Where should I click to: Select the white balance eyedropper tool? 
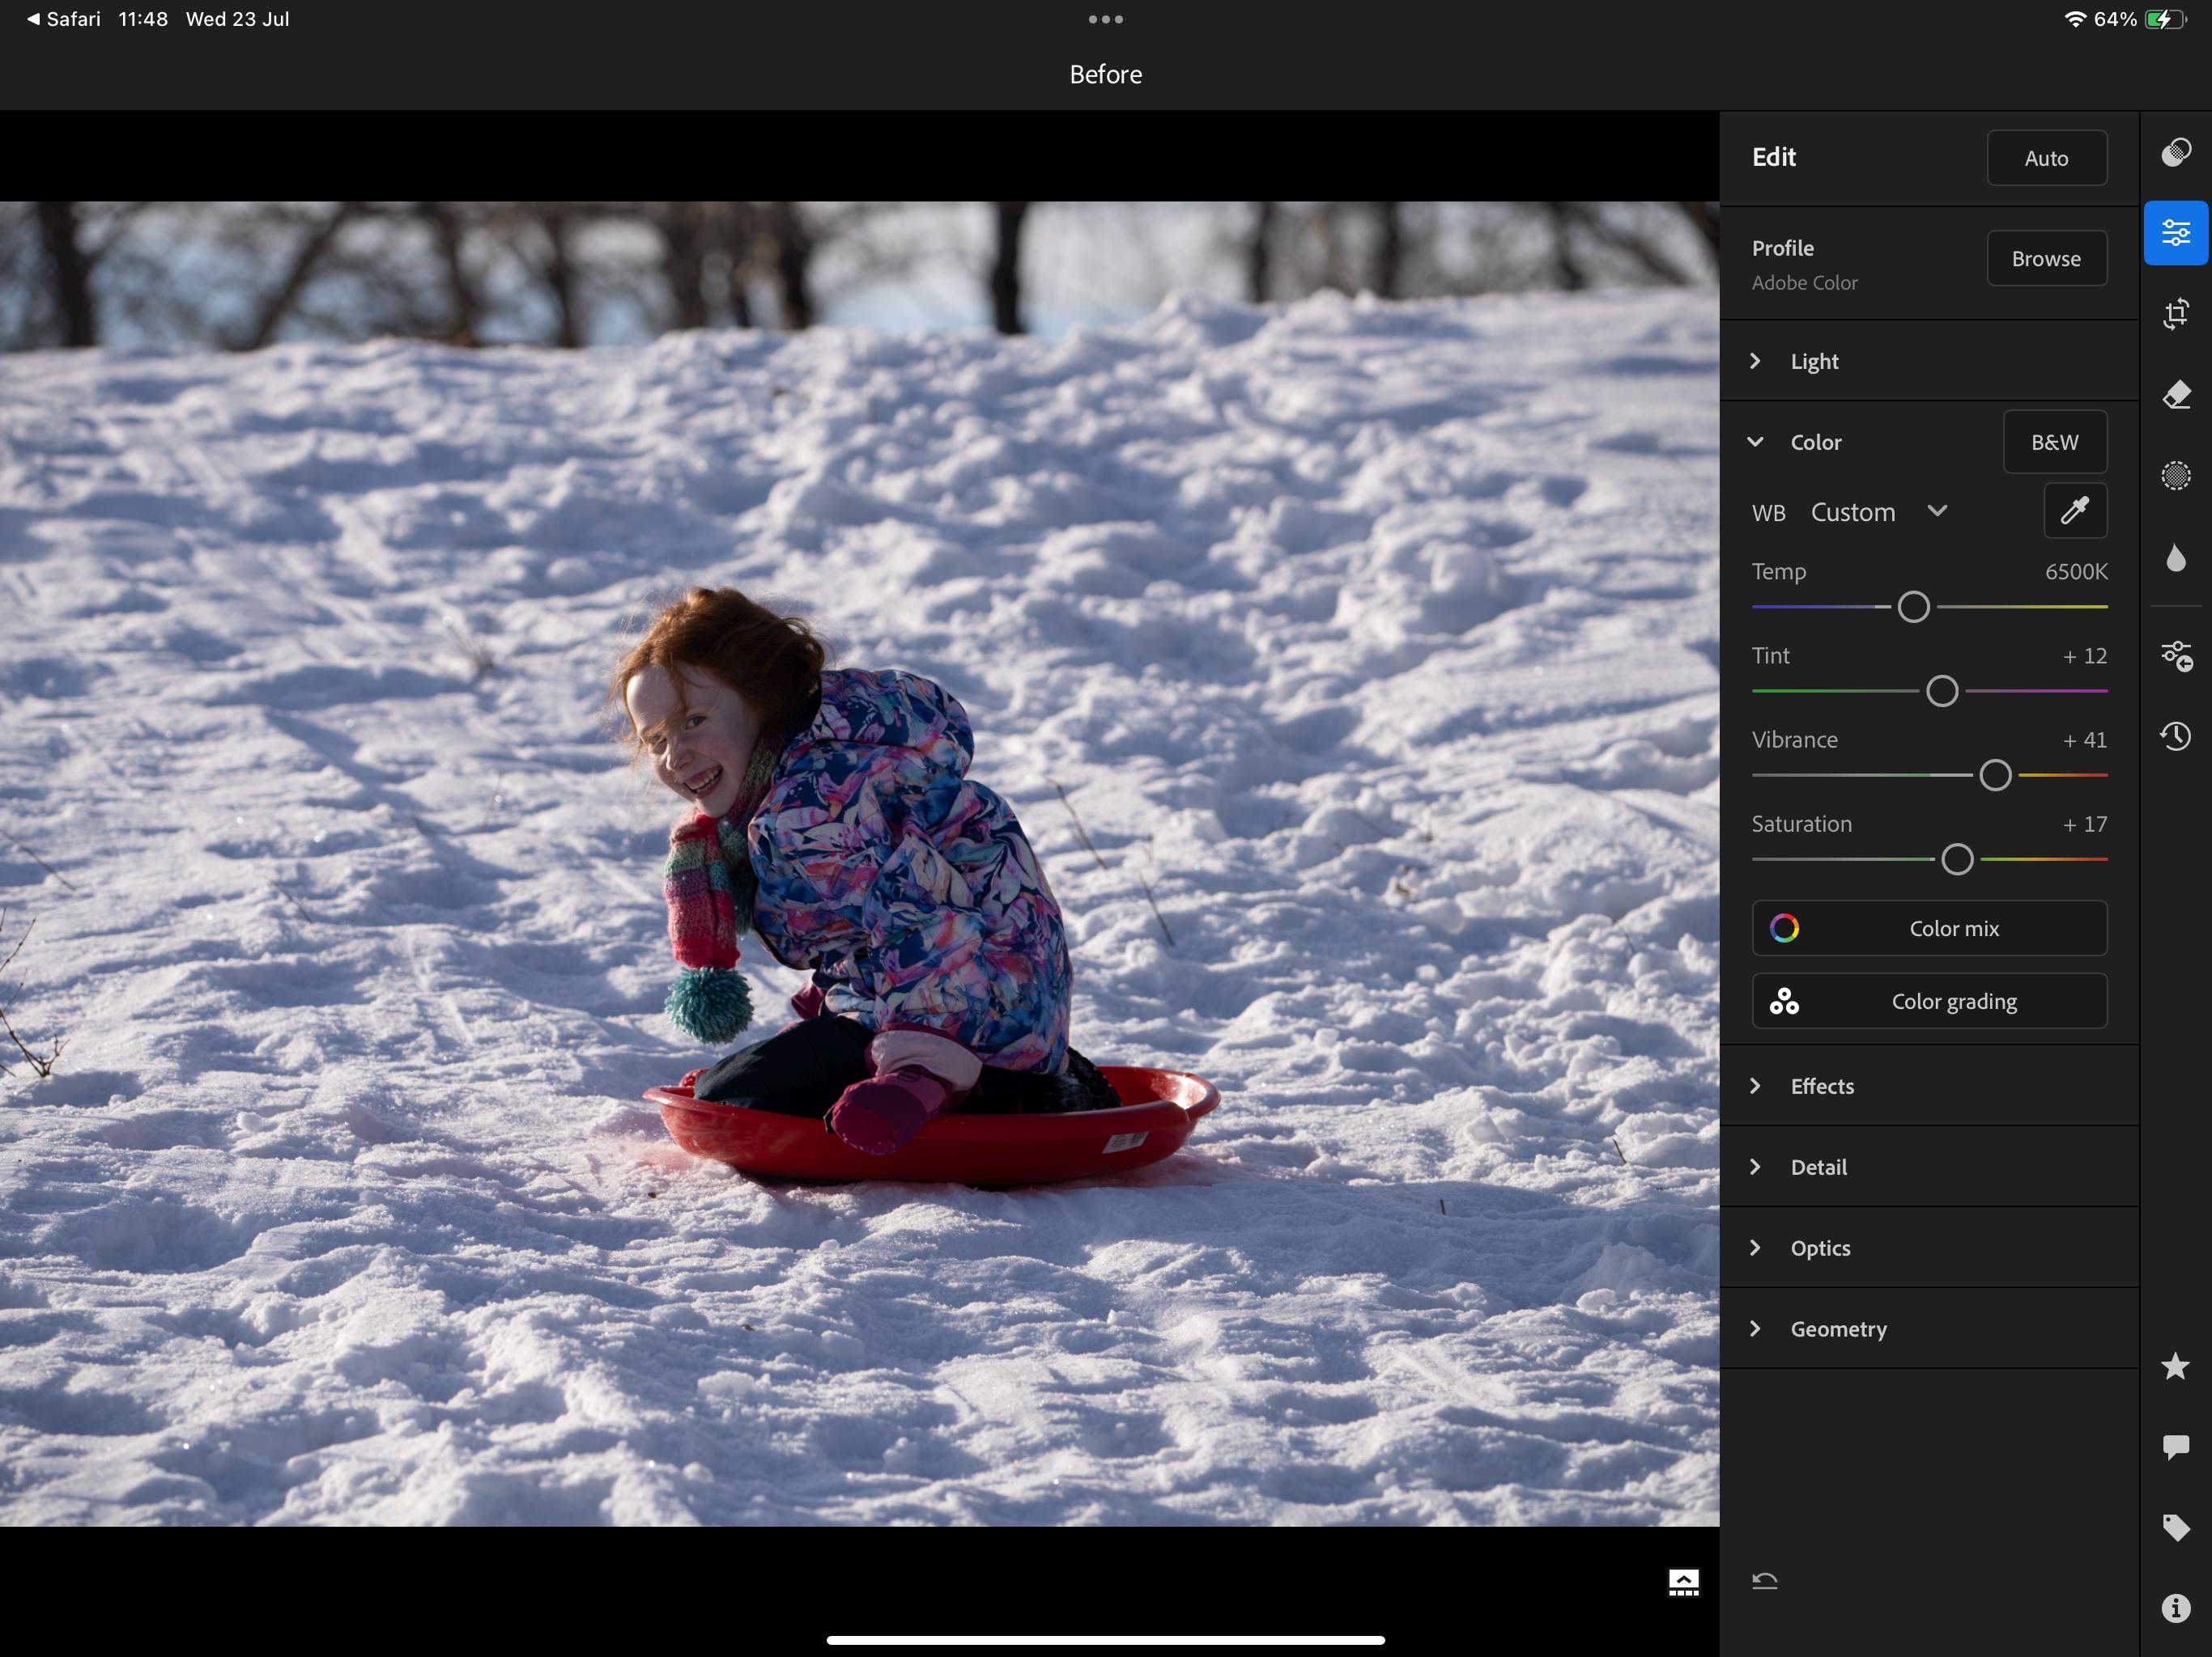point(2075,511)
